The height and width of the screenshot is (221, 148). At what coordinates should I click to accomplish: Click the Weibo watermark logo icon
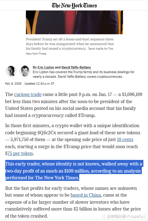104,216
